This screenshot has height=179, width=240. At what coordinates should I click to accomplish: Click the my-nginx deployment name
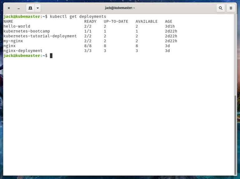13,41
